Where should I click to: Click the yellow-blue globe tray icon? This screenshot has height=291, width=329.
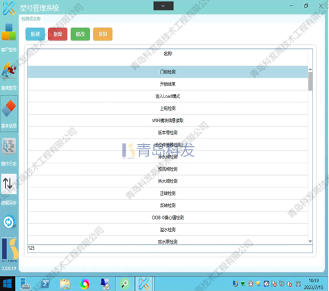tap(258, 284)
